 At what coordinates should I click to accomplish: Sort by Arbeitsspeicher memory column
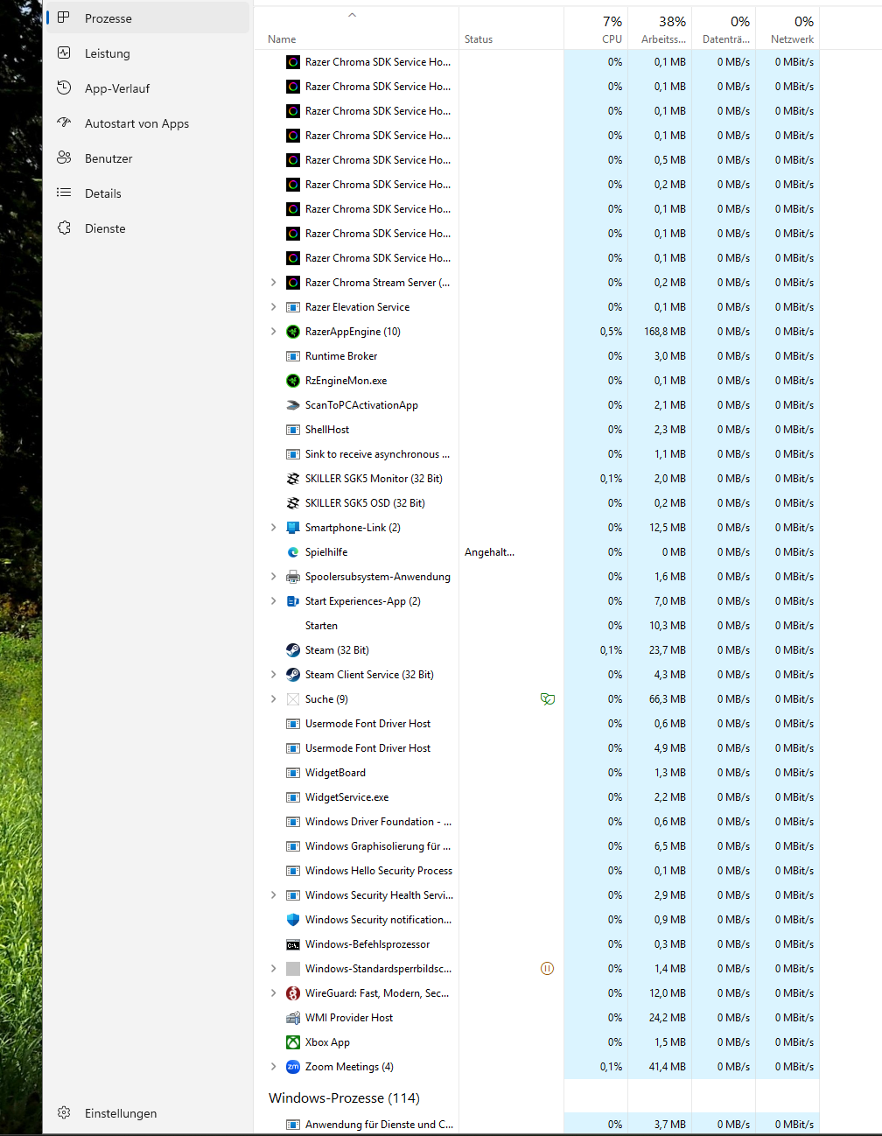click(x=660, y=28)
